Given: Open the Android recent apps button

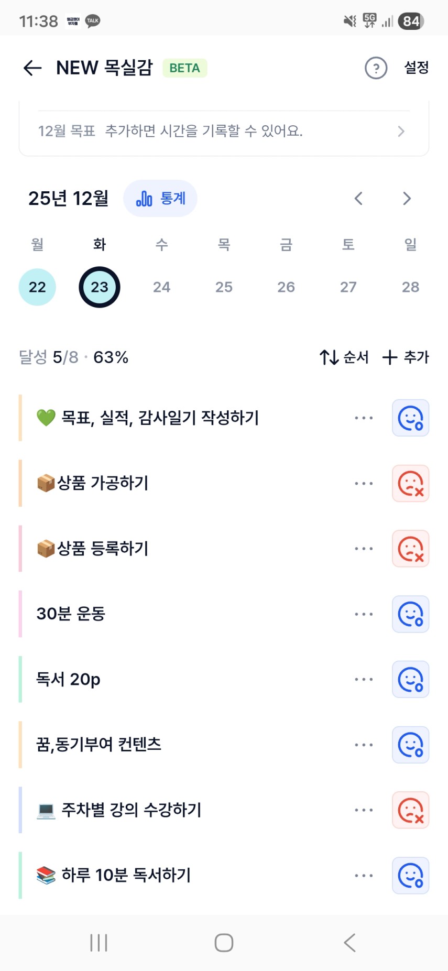Looking at the screenshot, I should (x=99, y=942).
